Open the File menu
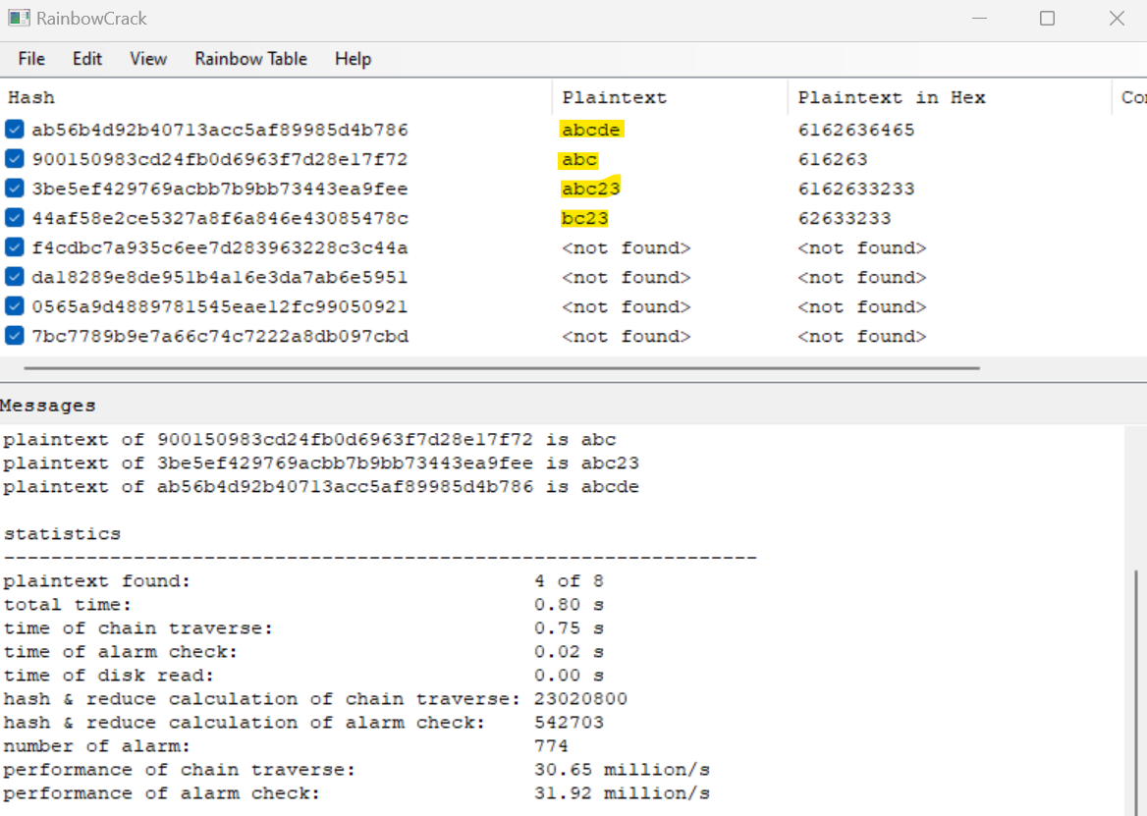Image resolution: width=1147 pixels, height=816 pixels. click(31, 59)
